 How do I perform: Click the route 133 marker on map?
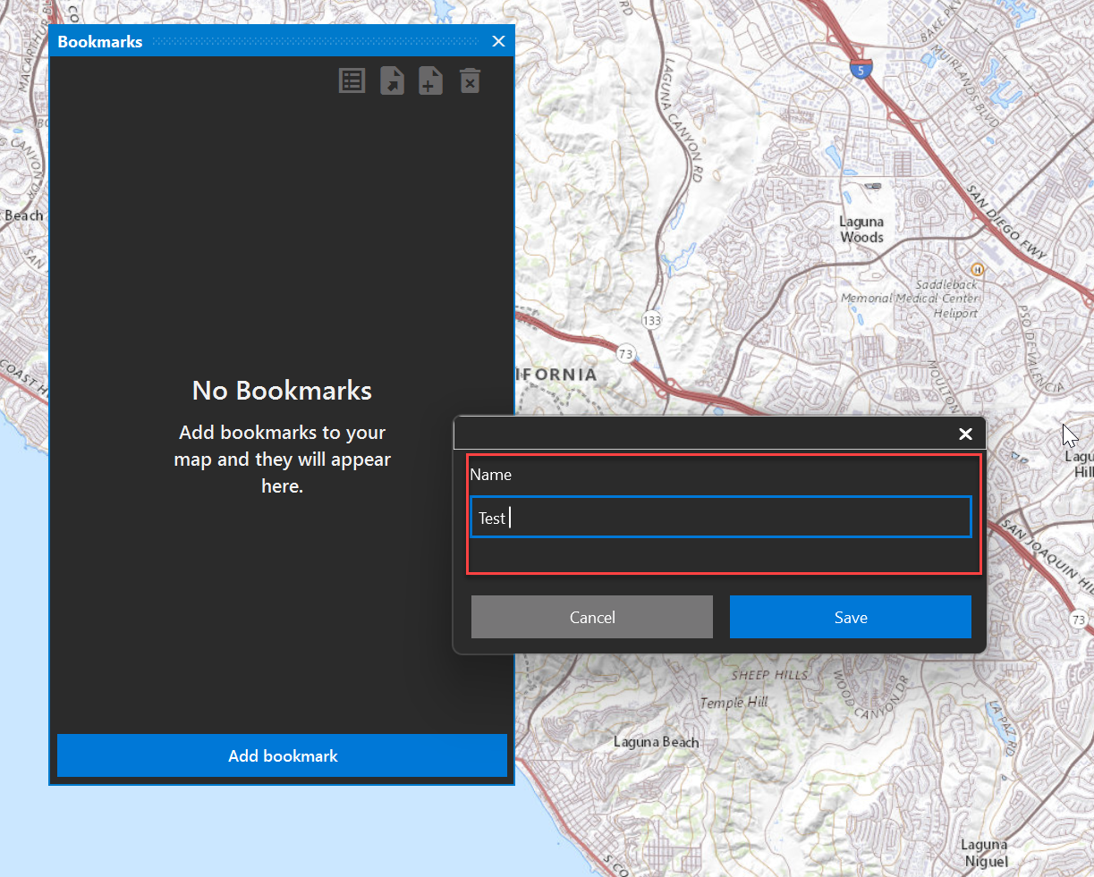tap(651, 320)
